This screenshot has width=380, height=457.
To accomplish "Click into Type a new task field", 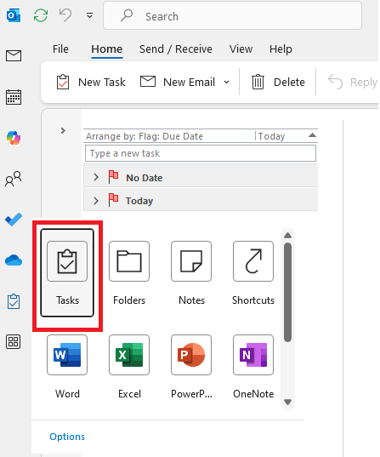I will [201, 153].
